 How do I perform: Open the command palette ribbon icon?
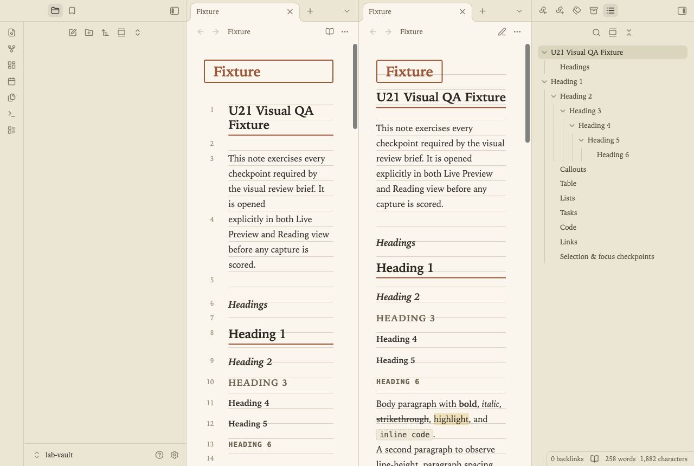point(12,114)
